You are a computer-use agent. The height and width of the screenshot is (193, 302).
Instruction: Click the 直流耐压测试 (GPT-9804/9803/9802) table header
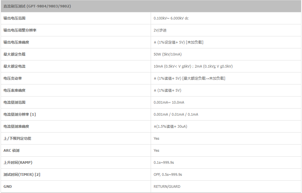(37, 6)
